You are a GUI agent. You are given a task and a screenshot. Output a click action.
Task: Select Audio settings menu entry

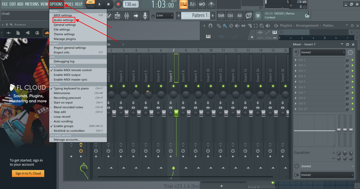(x=64, y=20)
